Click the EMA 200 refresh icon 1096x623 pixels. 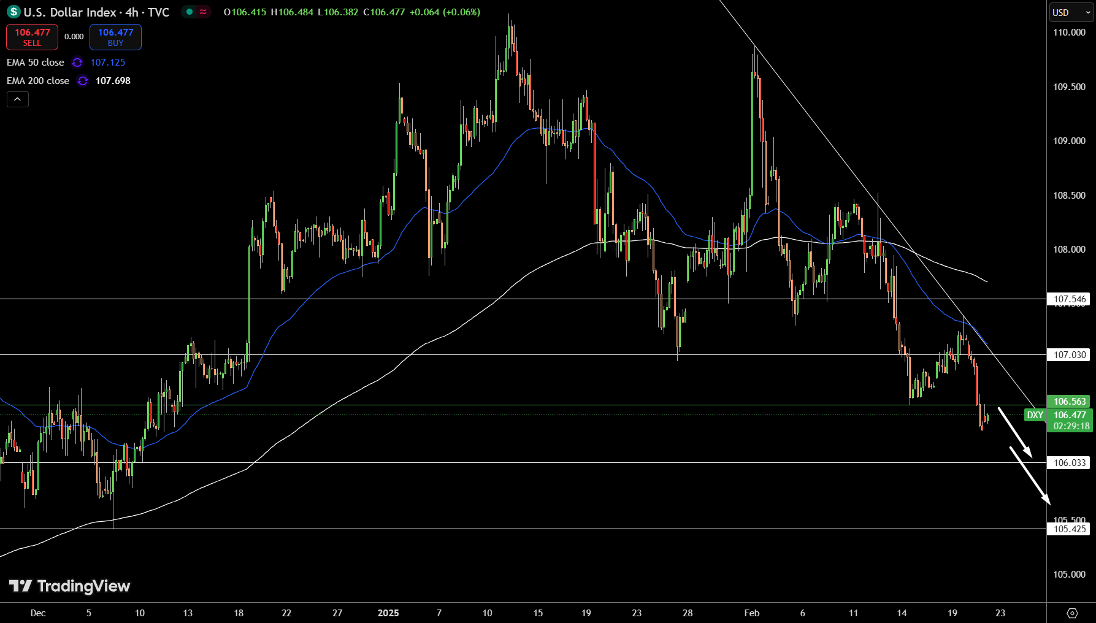point(83,81)
